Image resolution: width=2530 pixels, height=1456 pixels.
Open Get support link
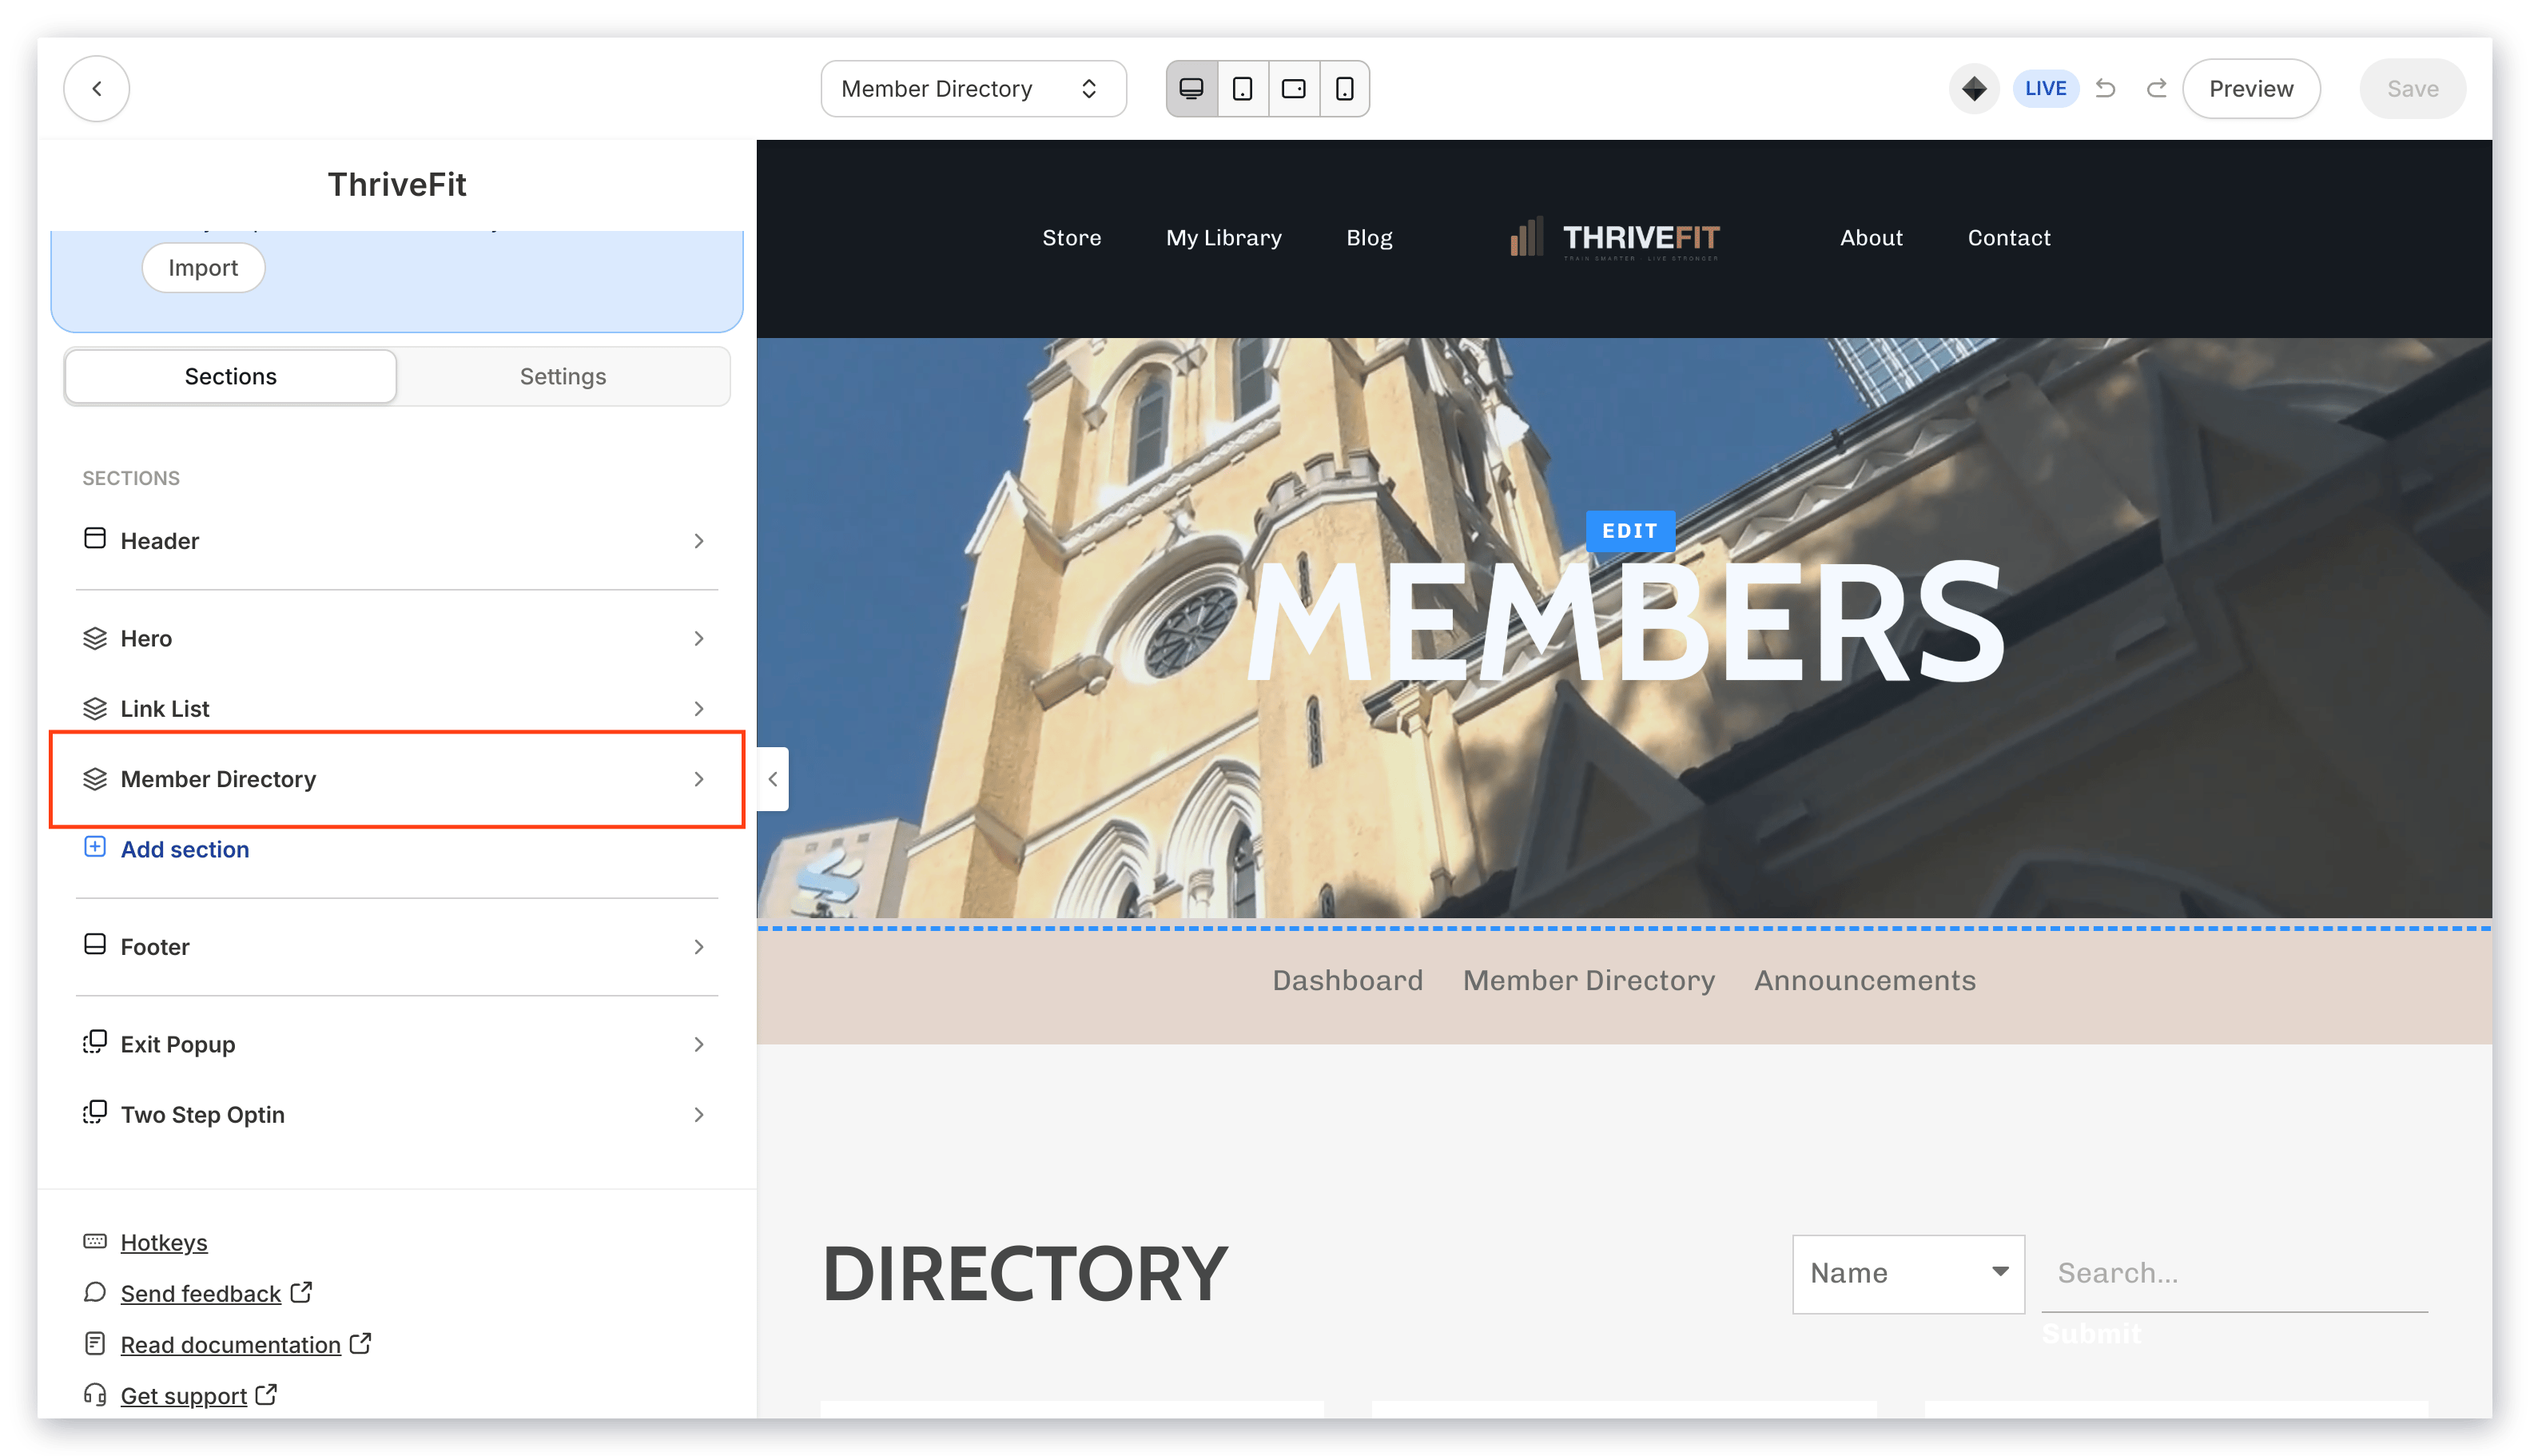click(184, 1395)
